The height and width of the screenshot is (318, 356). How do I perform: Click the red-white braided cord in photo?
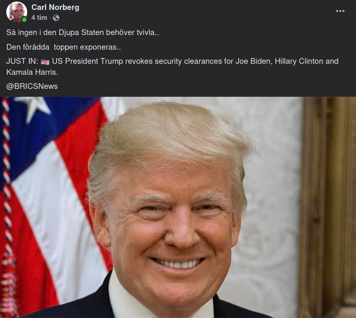7,204
